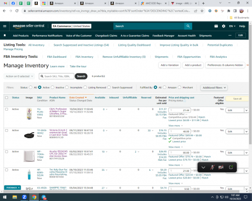Open the FBA Dashboard link
Image resolution: width=252 pixels, height=201 pixels.
click(57, 57)
